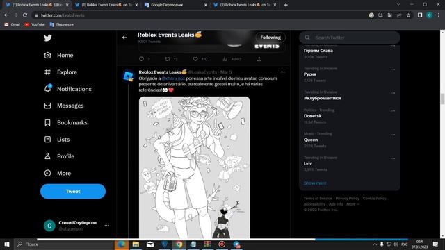Like the previous tweet with heart icon

(195, 59)
